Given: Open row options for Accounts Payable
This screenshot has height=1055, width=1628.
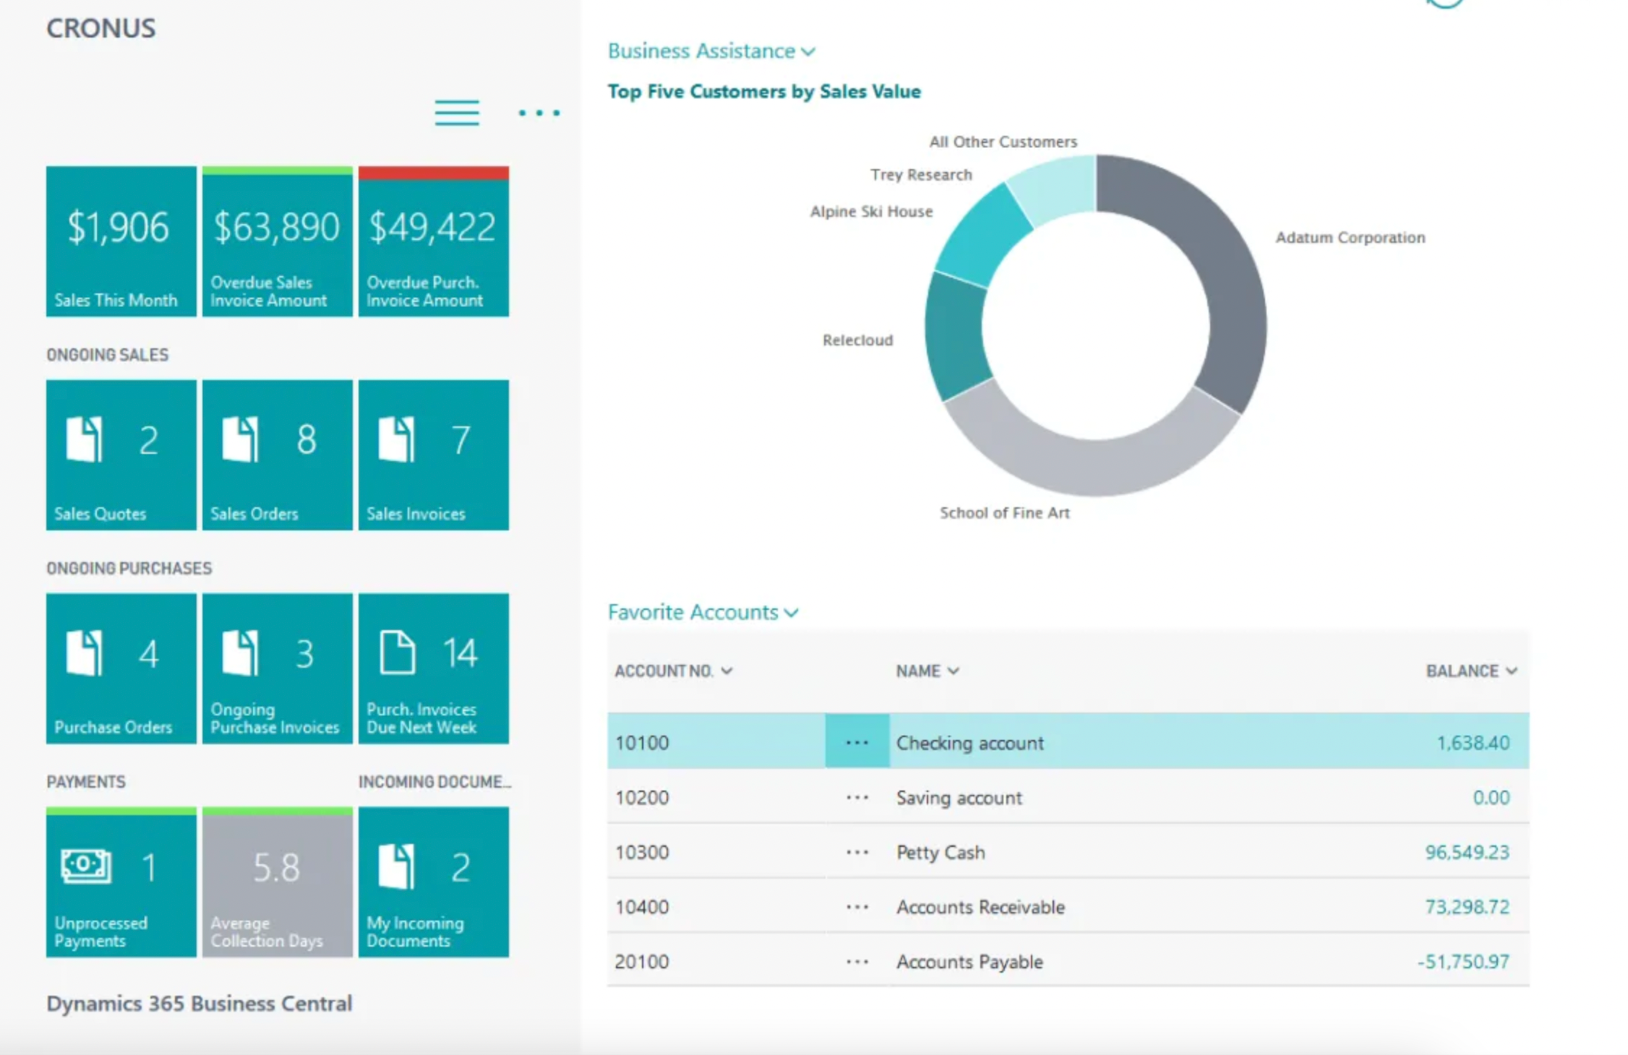Looking at the screenshot, I should click(x=857, y=961).
